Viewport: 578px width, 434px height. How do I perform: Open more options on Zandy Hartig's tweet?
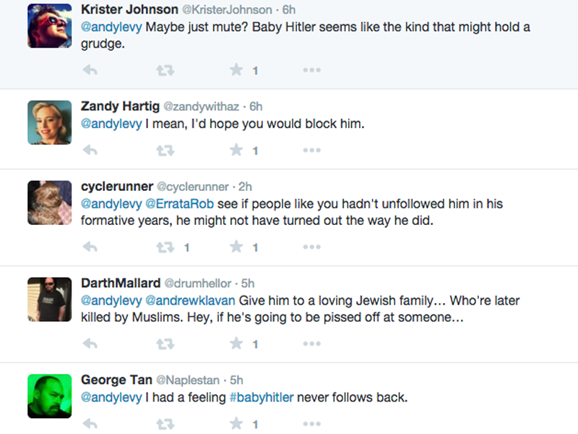click(x=311, y=150)
